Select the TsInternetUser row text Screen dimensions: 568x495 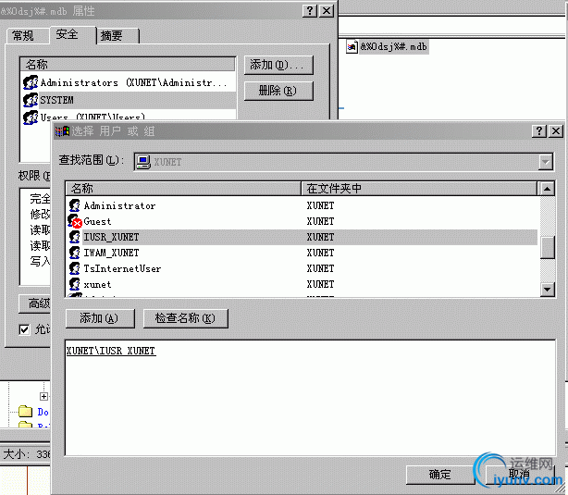pyautogui.click(x=122, y=269)
